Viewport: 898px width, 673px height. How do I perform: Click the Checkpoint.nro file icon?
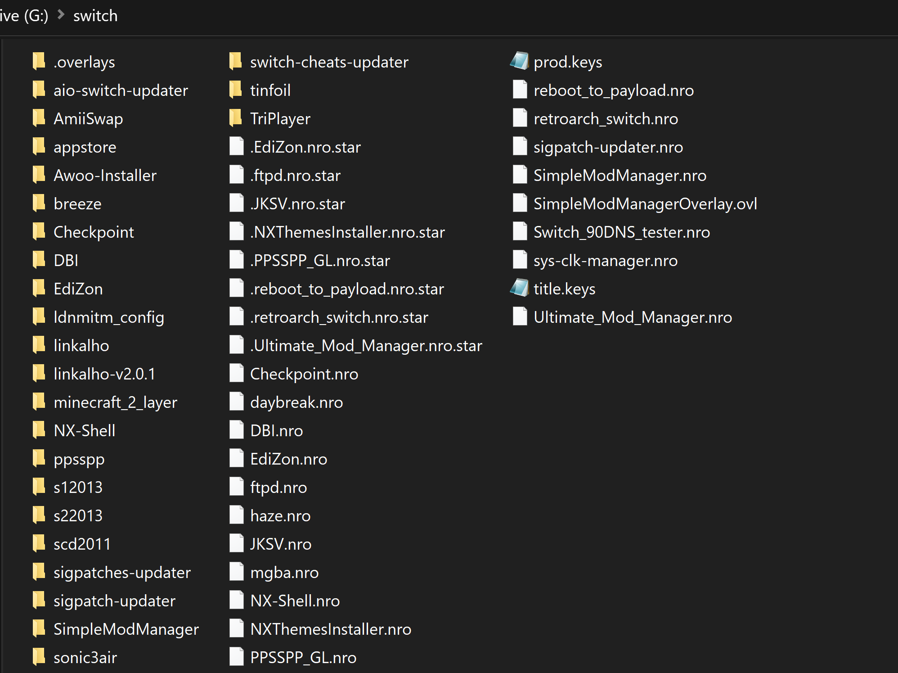(237, 373)
